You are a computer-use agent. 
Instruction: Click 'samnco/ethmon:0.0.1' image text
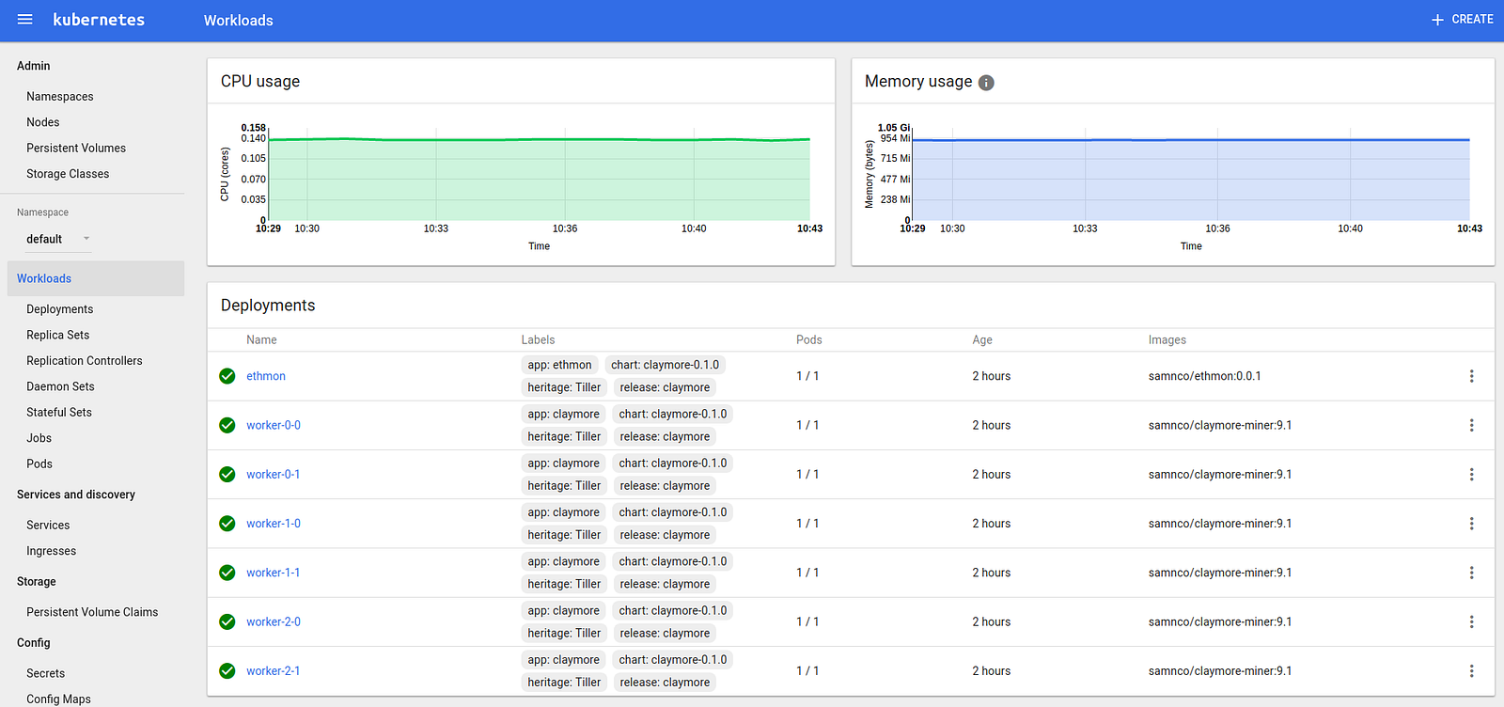[1205, 376]
